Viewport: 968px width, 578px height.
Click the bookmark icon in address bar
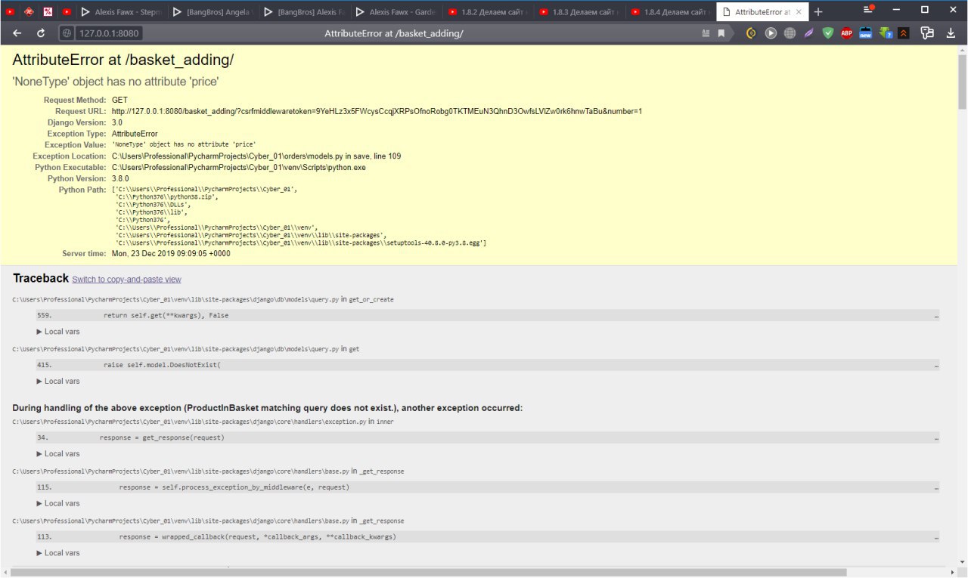[x=721, y=33]
